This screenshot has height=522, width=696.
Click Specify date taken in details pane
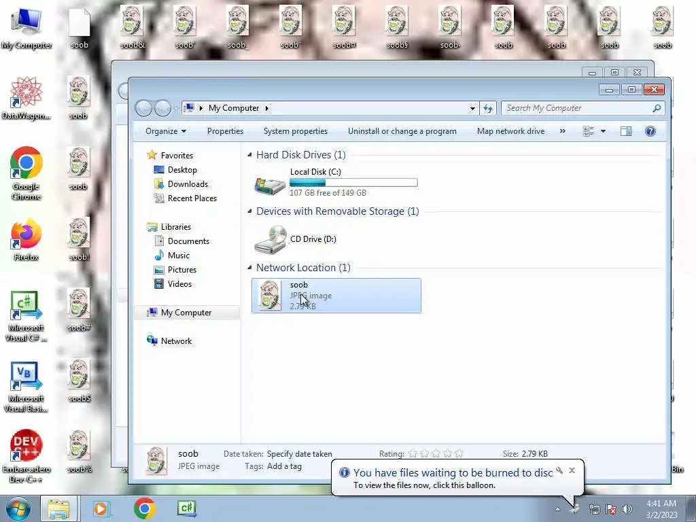tap(299, 454)
